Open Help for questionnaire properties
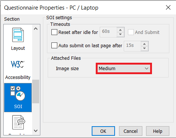 (x=158, y=131)
